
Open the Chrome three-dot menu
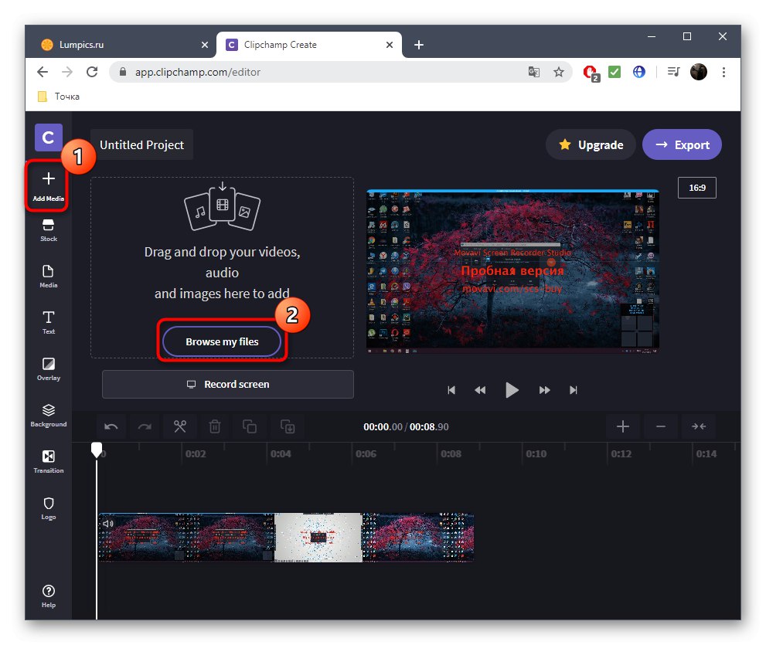[723, 71]
